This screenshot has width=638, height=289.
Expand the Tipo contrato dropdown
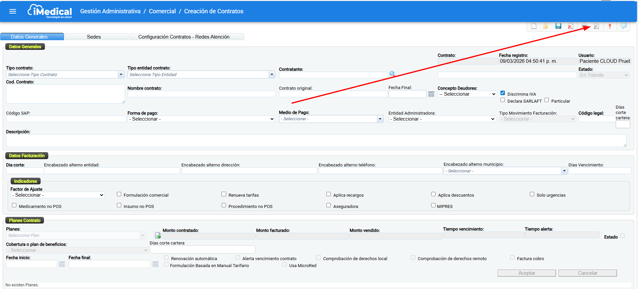[x=121, y=75]
